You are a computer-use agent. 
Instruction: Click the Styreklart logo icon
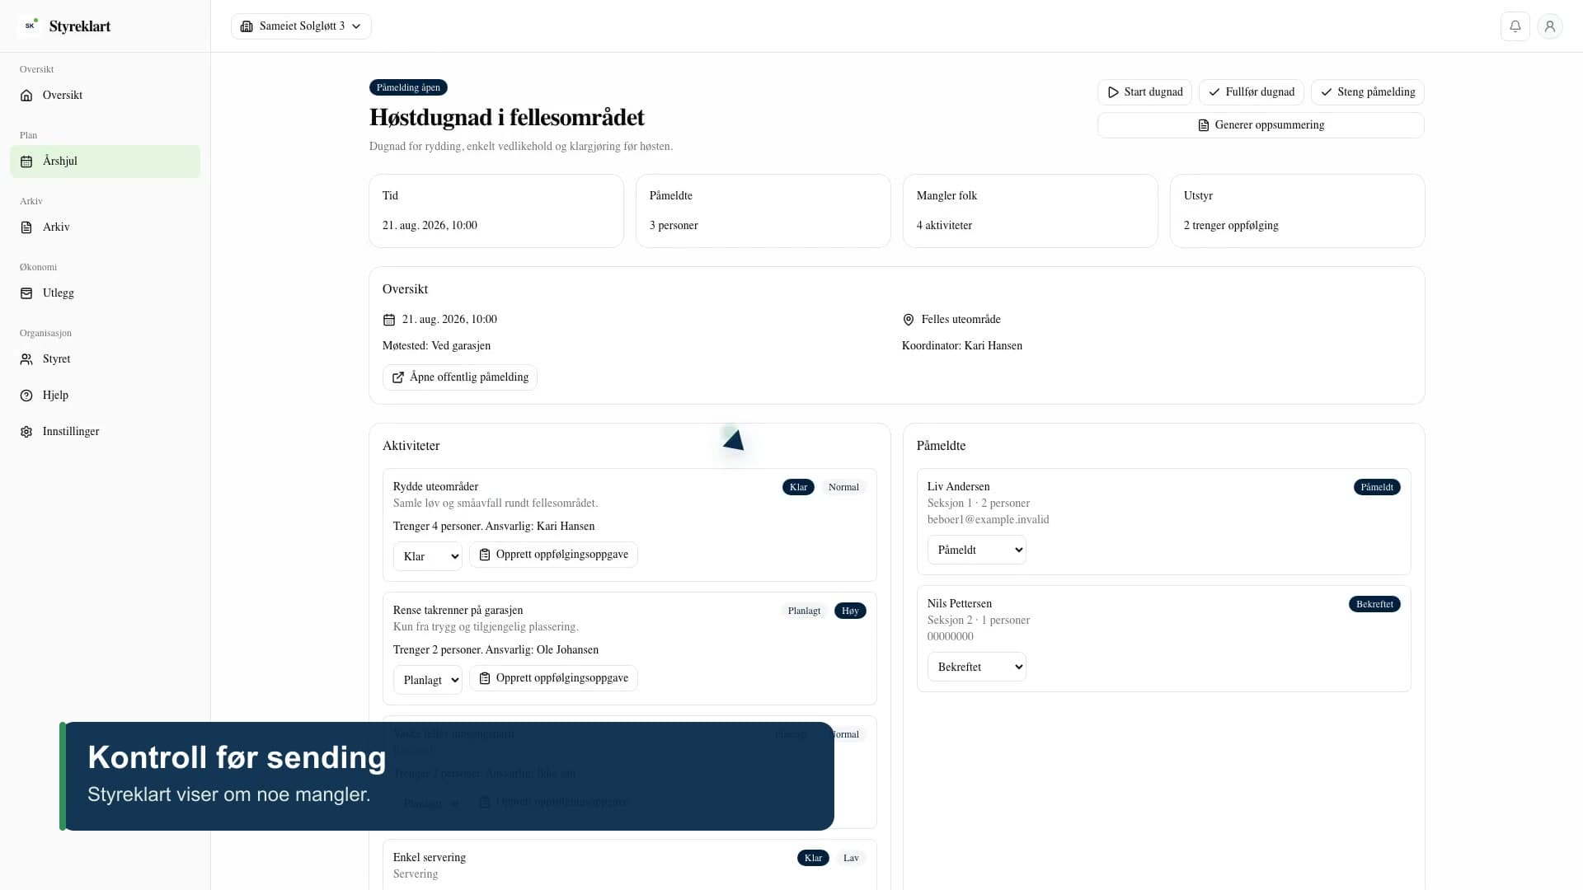coord(31,26)
